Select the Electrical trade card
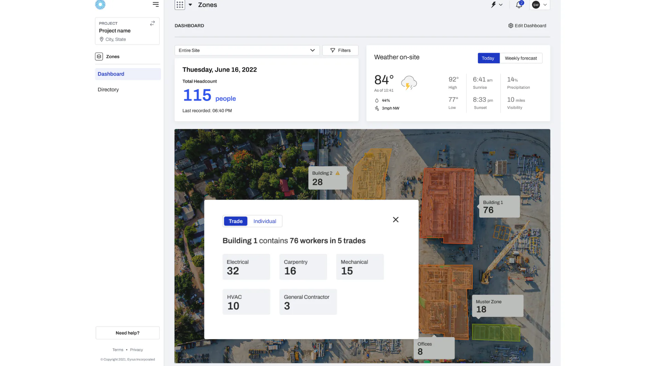652x366 pixels. 246,267
